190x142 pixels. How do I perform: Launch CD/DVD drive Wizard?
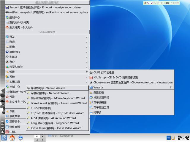[57, 113]
